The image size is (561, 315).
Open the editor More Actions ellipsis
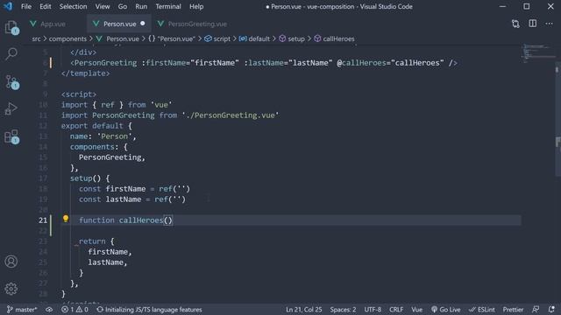[x=550, y=24]
